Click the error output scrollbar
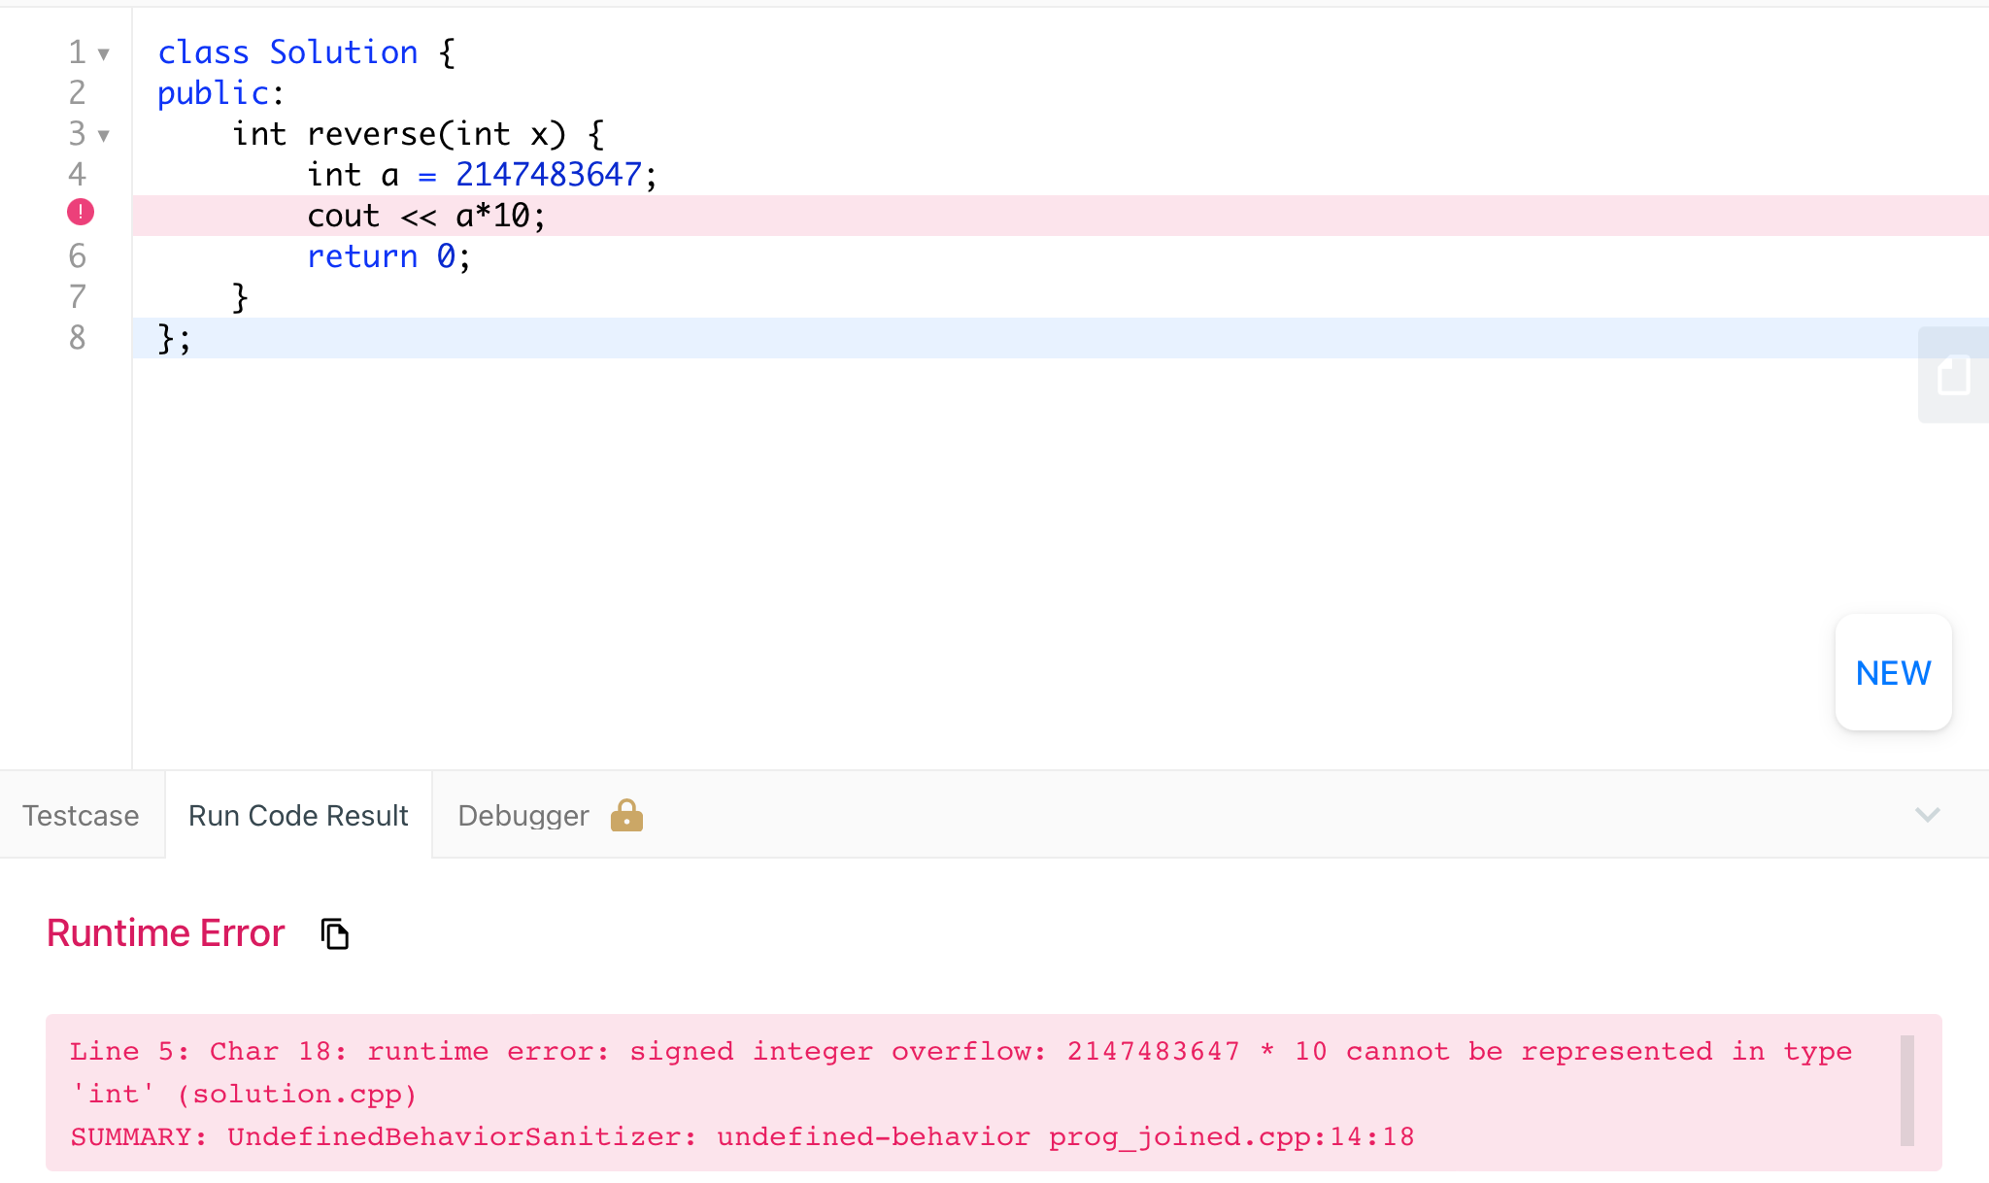 click(1906, 1090)
